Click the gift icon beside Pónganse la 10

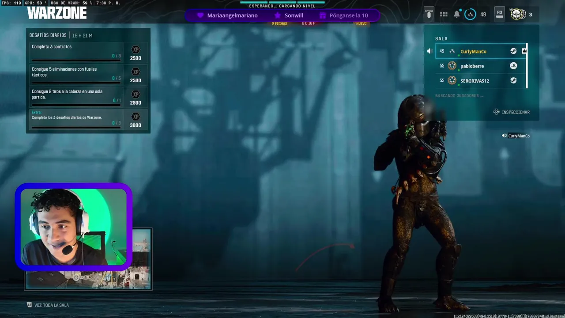coord(322,15)
